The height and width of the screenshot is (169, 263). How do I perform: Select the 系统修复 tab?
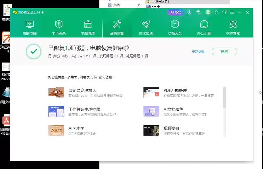117,28
